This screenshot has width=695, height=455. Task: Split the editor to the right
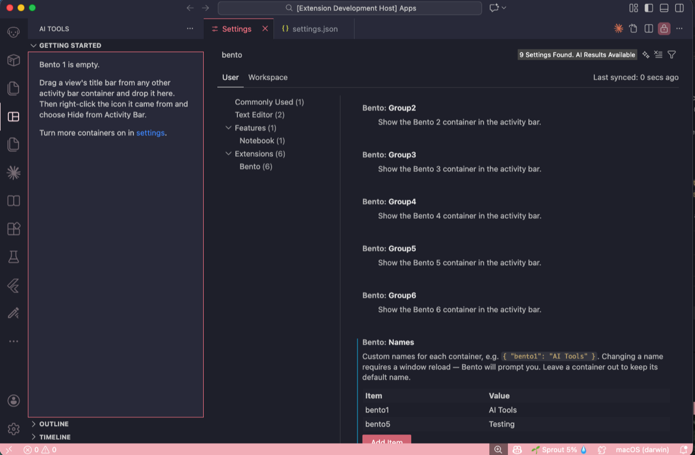[649, 28]
